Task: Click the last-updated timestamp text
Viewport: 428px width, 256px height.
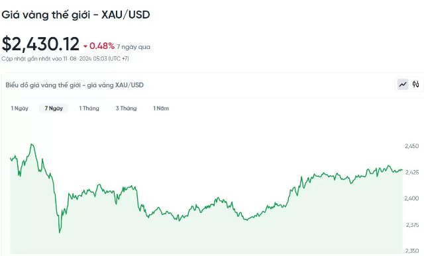Action: (x=65, y=59)
